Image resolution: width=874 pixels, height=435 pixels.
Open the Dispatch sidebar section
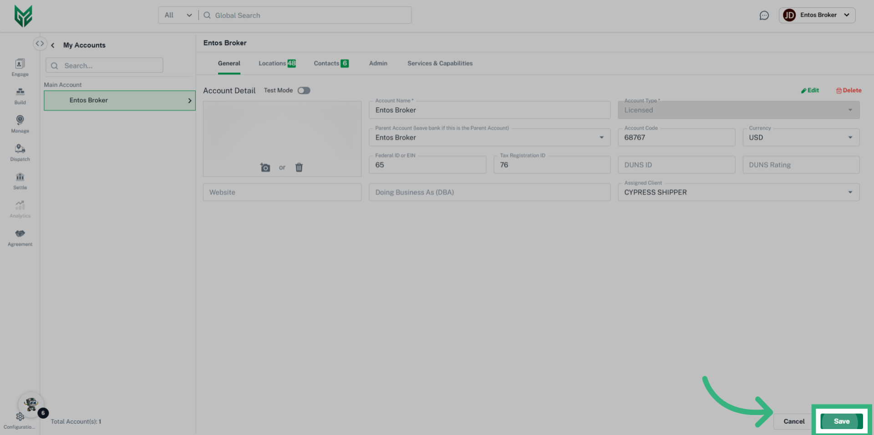[x=20, y=153]
